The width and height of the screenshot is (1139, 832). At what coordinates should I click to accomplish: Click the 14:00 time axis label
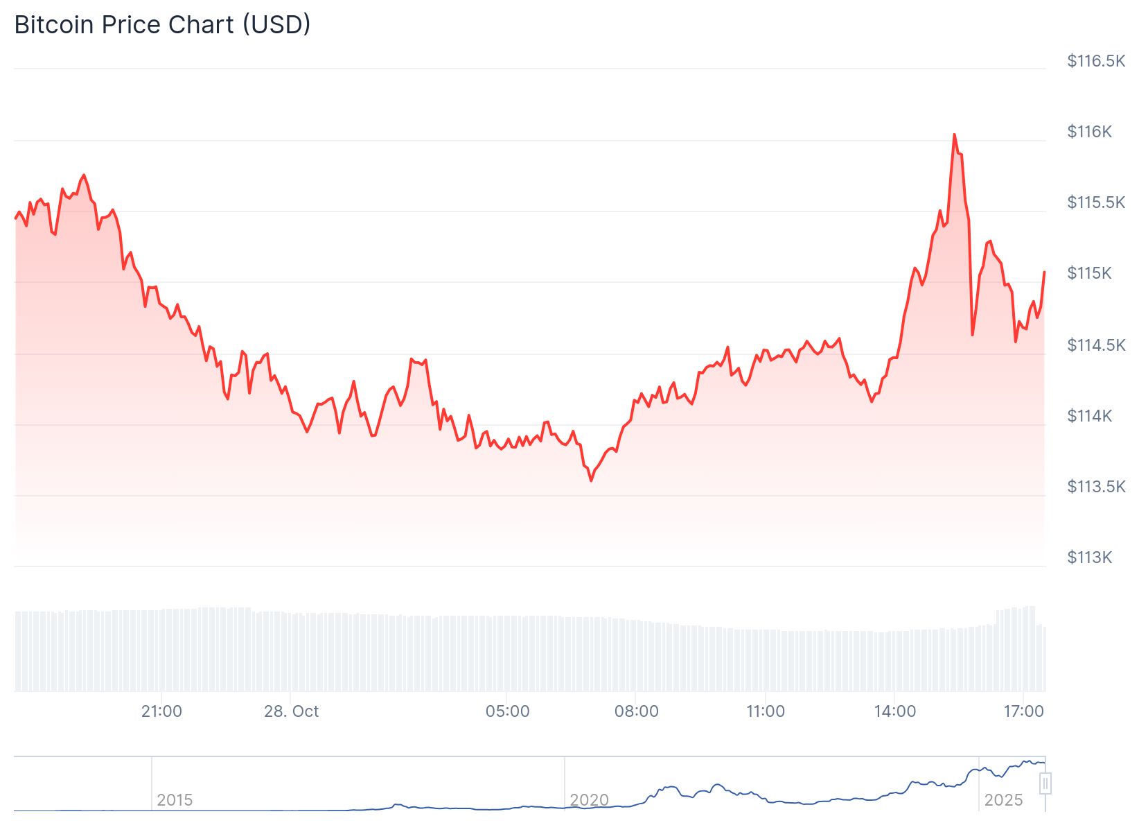point(894,711)
